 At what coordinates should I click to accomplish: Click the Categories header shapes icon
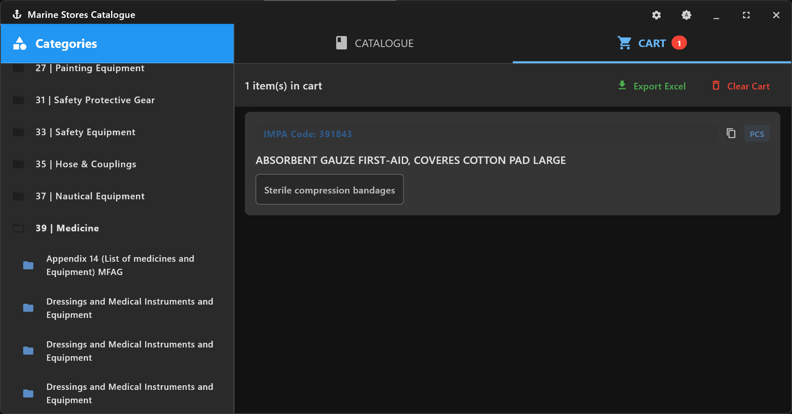coord(20,43)
